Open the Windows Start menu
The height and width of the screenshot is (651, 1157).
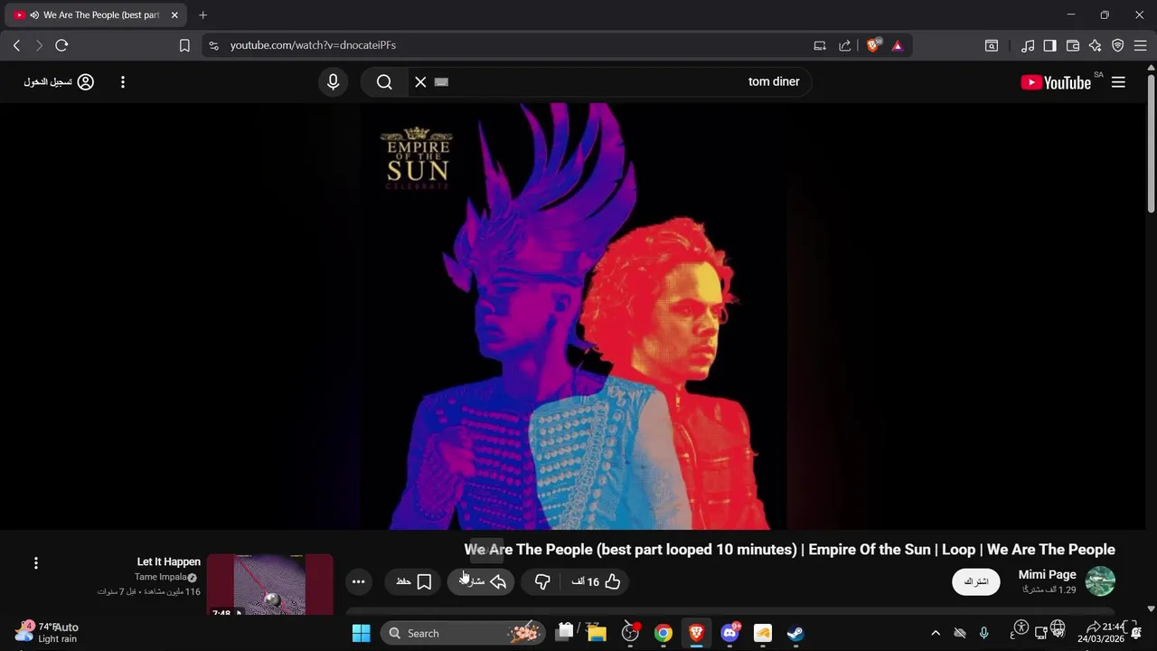(x=361, y=633)
